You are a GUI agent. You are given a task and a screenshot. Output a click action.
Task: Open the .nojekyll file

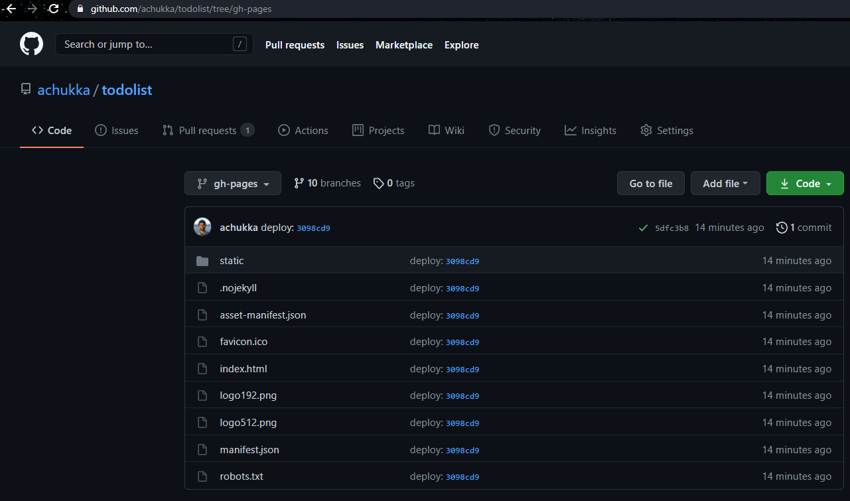click(238, 288)
